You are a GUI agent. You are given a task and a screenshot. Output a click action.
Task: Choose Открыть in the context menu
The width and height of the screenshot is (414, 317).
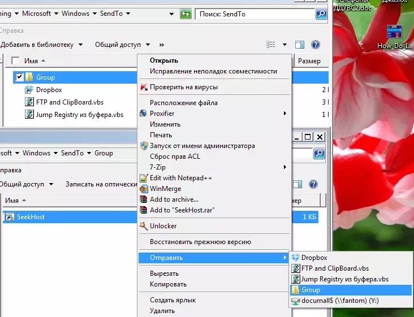pyautogui.click(x=164, y=60)
